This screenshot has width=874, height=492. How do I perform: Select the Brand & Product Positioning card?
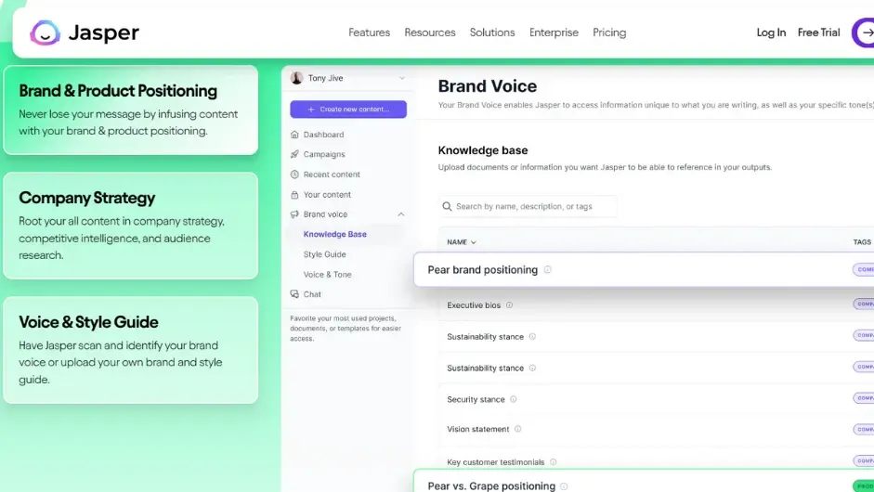click(x=130, y=110)
